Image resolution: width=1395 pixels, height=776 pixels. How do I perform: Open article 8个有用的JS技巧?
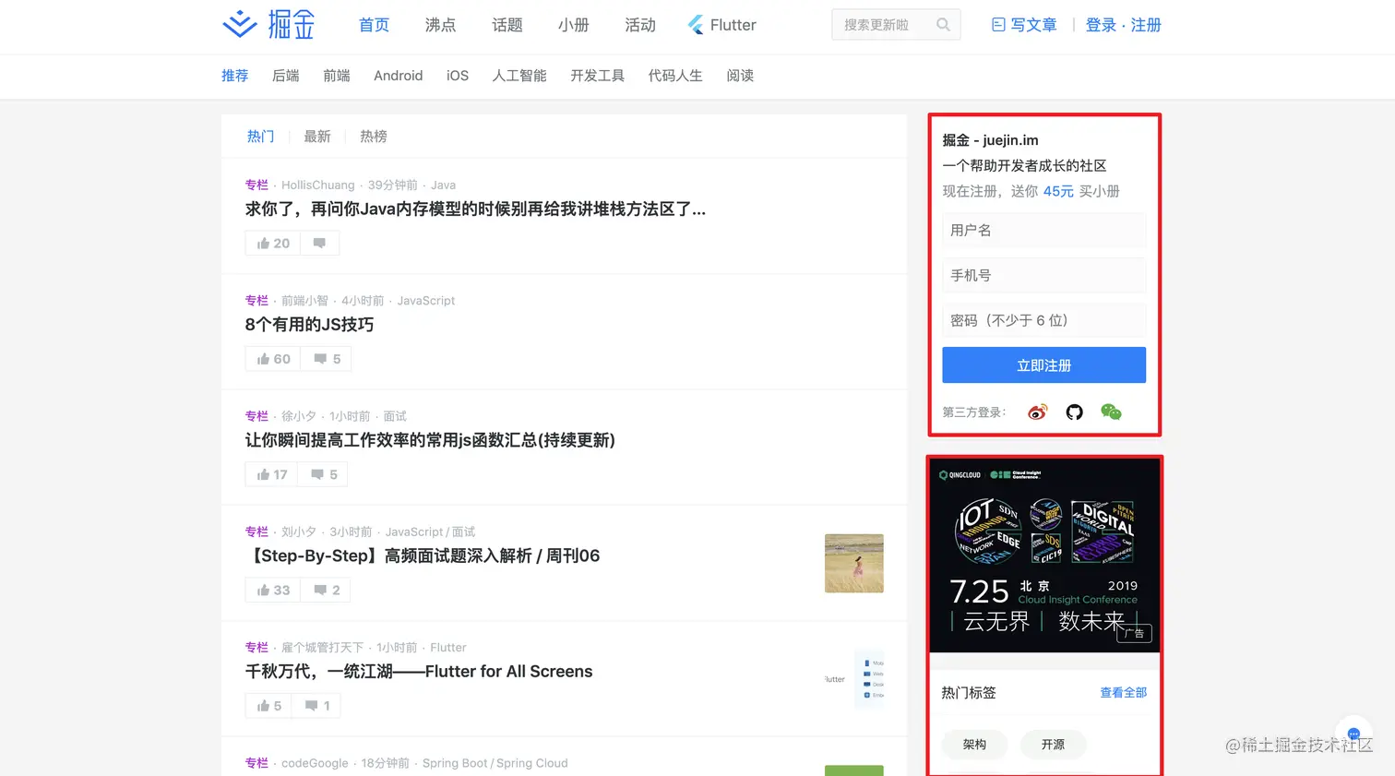point(309,325)
